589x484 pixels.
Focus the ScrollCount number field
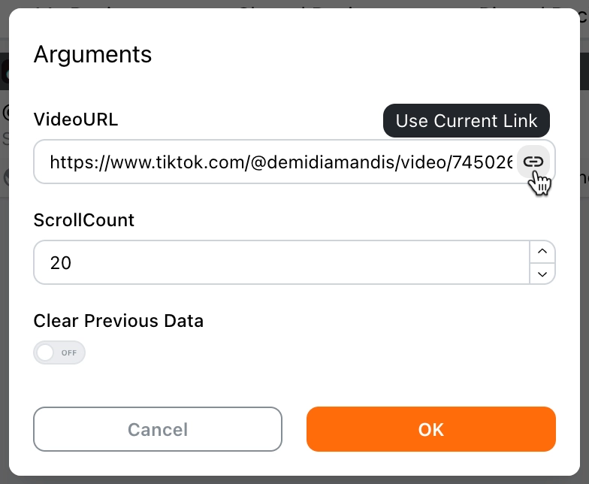(x=282, y=262)
